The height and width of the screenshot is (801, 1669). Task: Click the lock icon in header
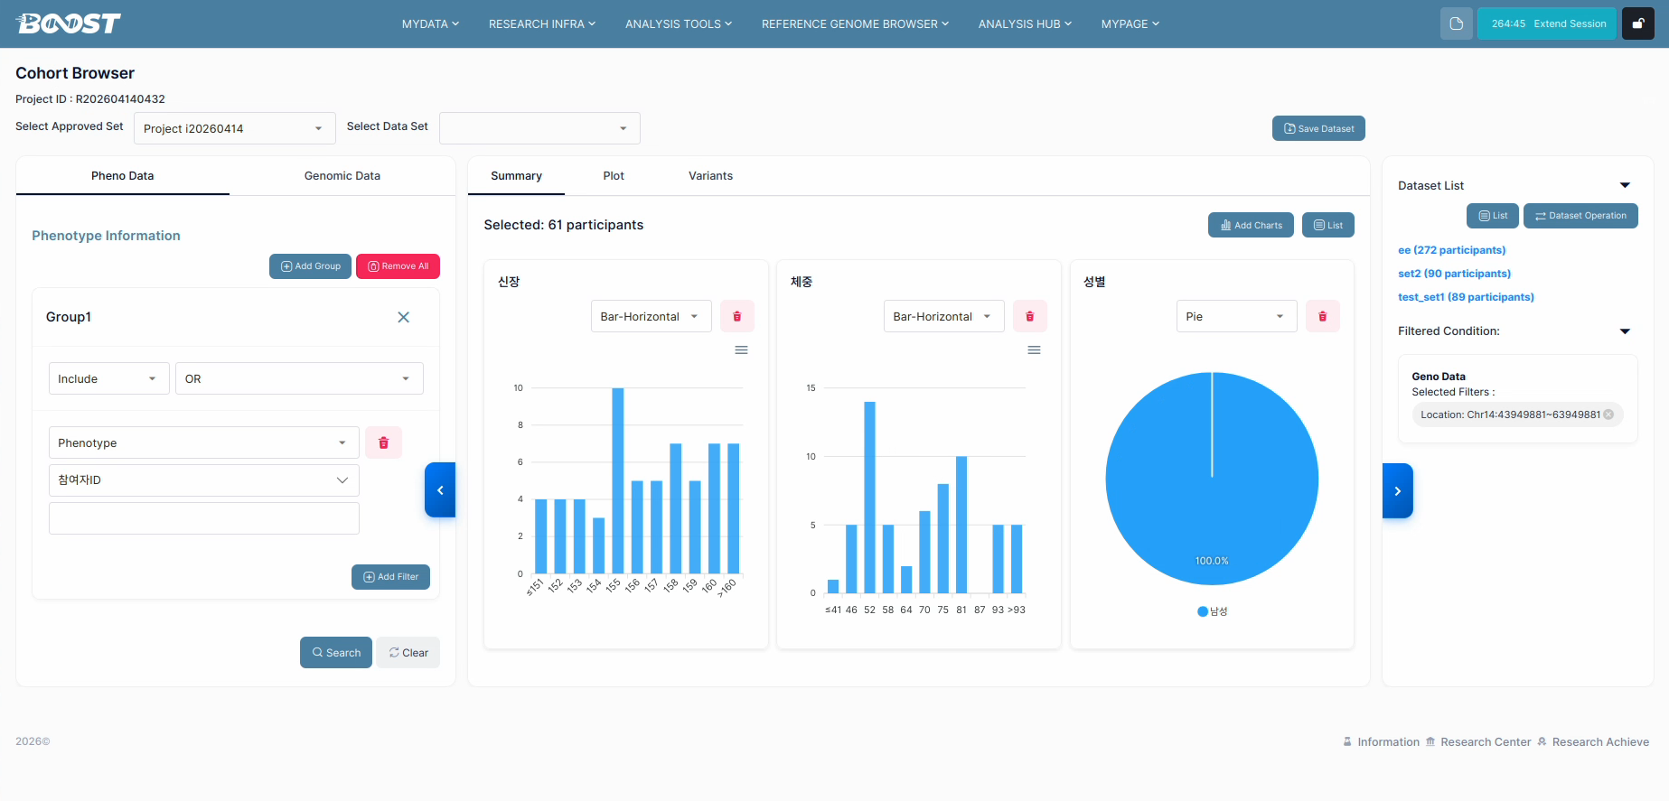pos(1637,23)
